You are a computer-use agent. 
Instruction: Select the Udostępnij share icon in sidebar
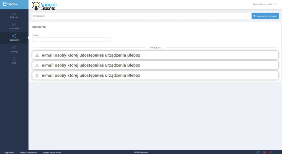[x=14, y=36]
